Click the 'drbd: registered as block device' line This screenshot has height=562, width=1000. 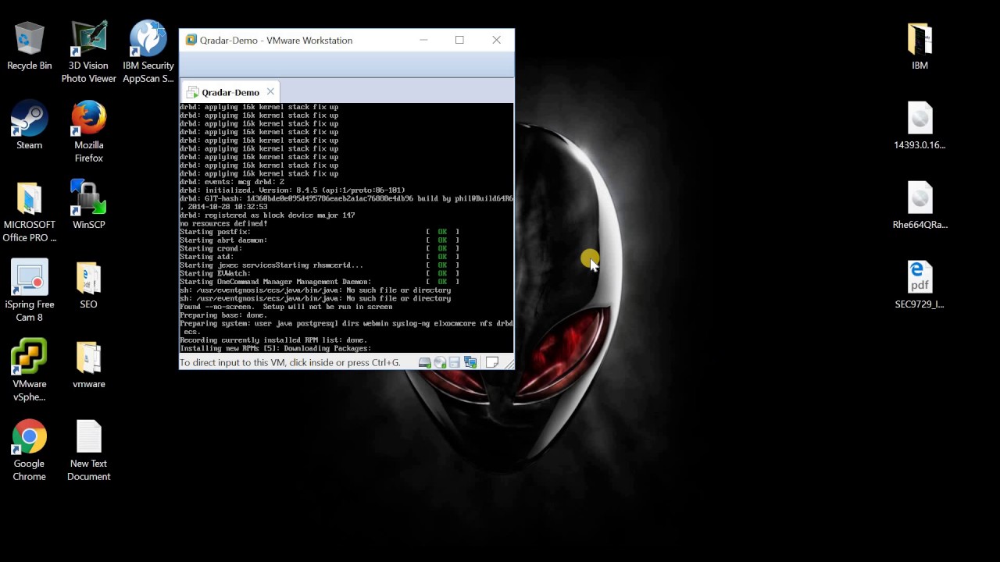[267, 215]
